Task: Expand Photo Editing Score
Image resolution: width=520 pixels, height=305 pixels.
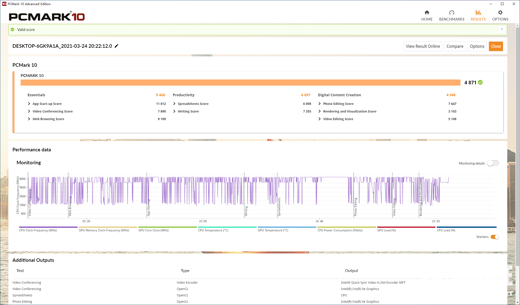Action: pyautogui.click(x=320, y=104)
